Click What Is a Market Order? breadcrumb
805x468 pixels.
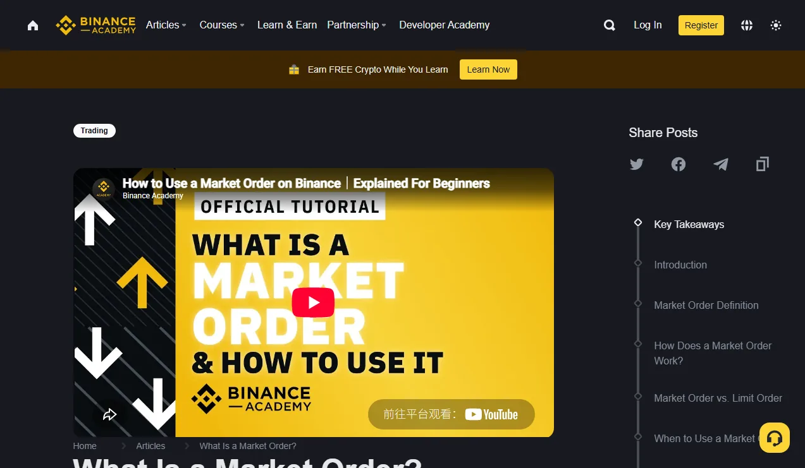click(x=248, y=446)
